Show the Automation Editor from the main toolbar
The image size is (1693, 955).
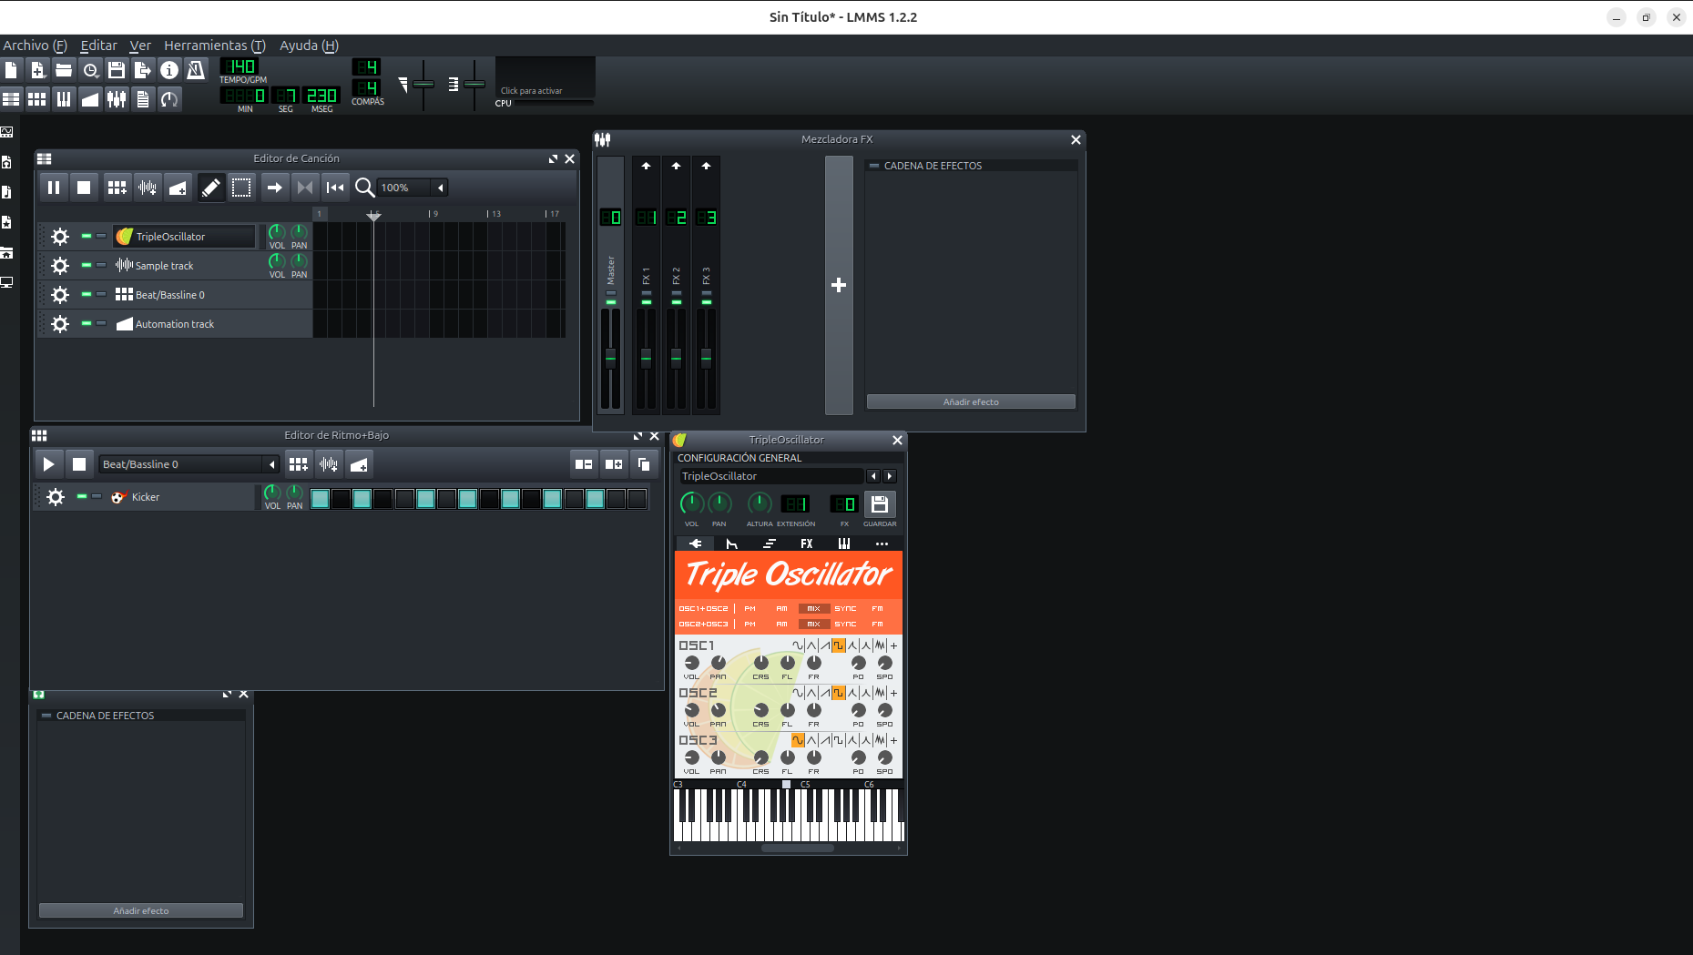point(90,99)
